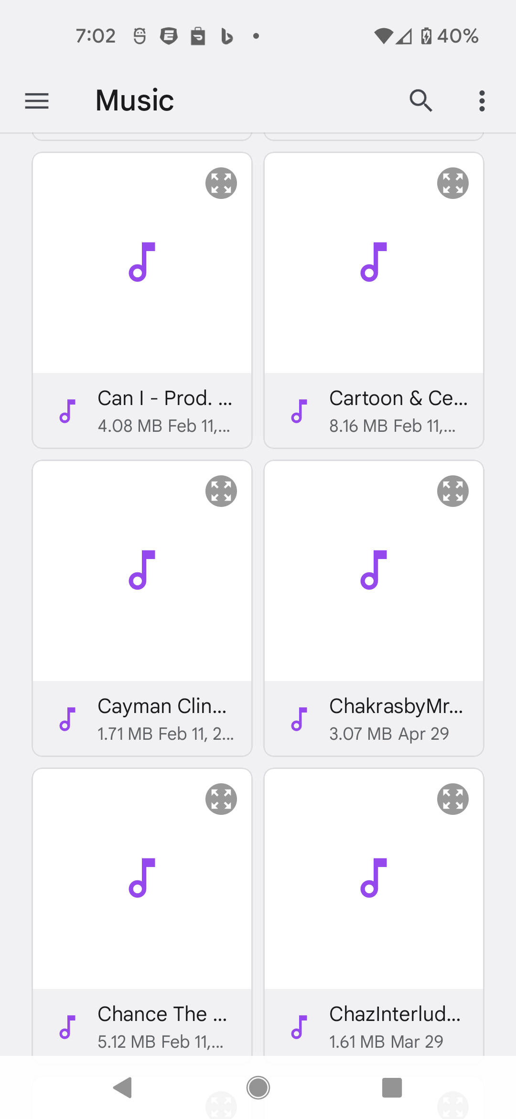Tap the small note icon beside ChakrasbyMr...
This screenshot has width=516, height=1119.
click(299, 719)
